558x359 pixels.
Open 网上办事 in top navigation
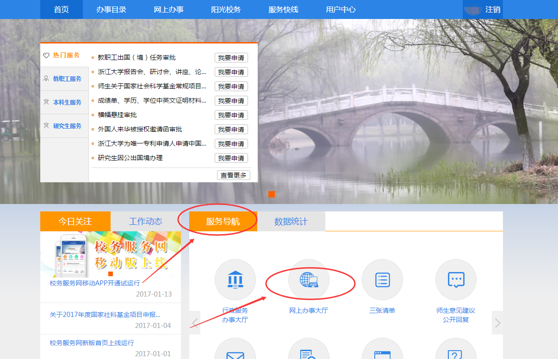pyautogui.click(x=169, y=10)
